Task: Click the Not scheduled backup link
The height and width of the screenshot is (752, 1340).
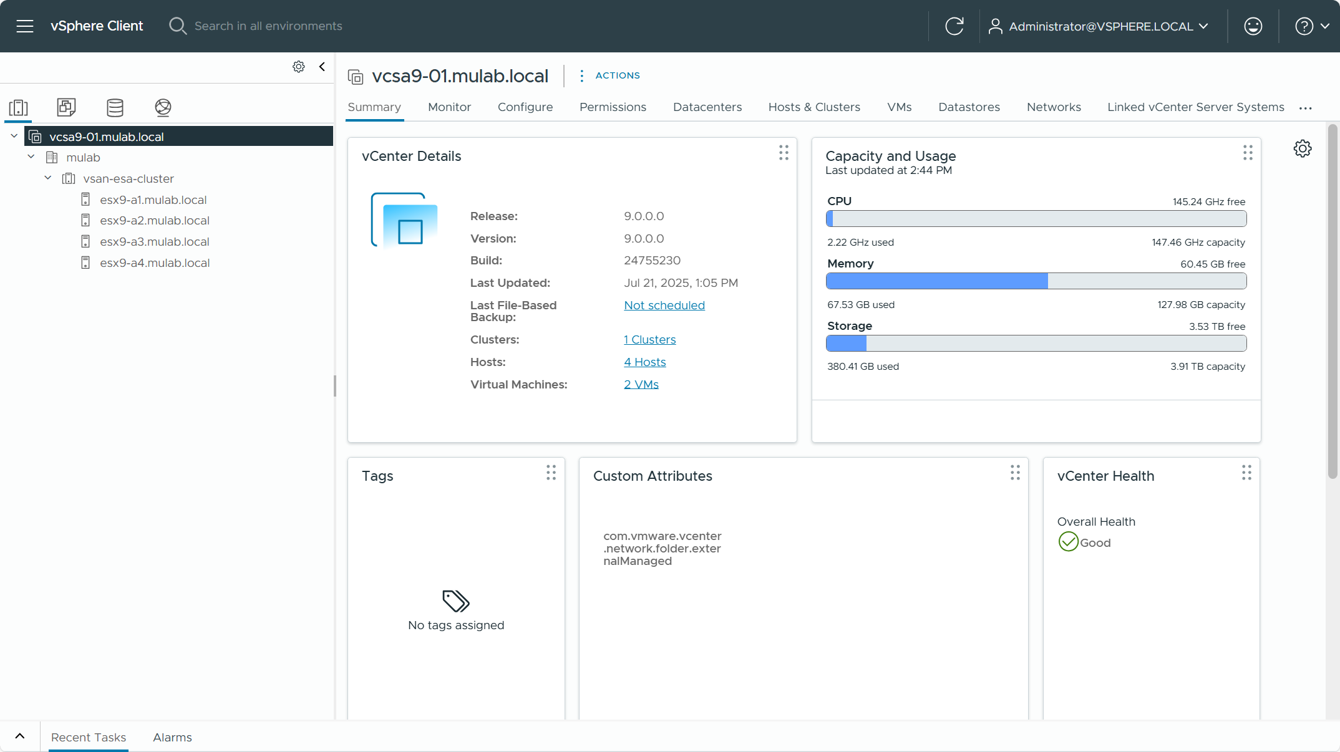Action: (x=664, y=306)
